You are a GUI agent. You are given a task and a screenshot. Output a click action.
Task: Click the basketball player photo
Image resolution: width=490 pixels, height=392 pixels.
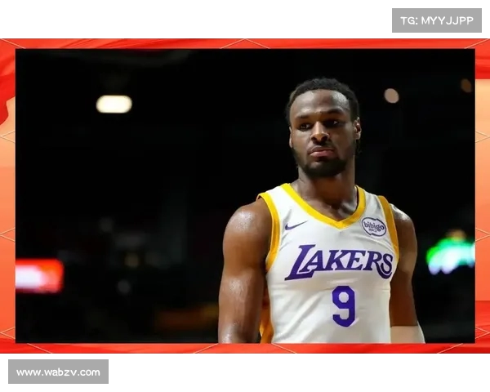245,196
